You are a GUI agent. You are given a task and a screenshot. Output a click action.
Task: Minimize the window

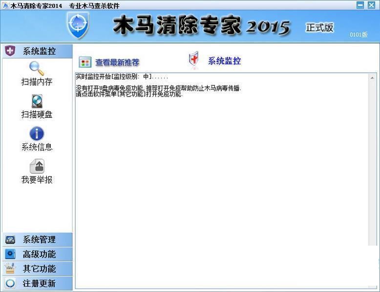(x=360, y=5)
